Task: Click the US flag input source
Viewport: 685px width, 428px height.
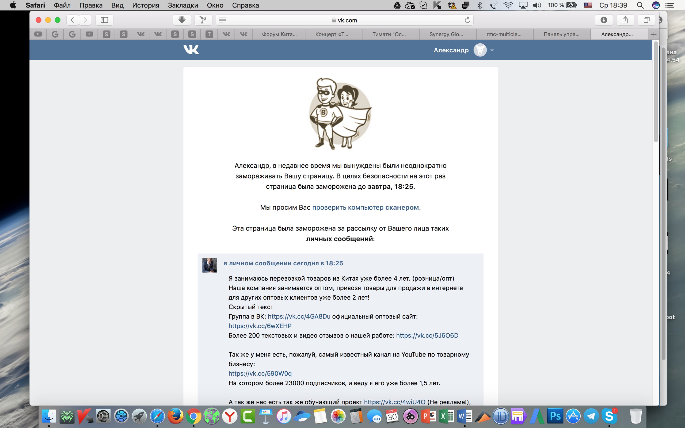Action: coord(588,5)
